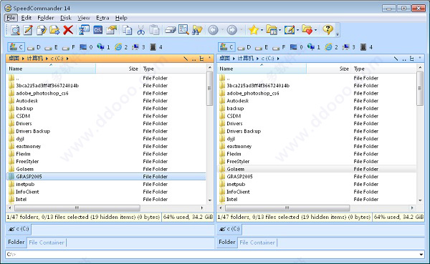430x264 pixels.
Task: Click the Quick View magnifier window icon
Action: pos(183,30)
